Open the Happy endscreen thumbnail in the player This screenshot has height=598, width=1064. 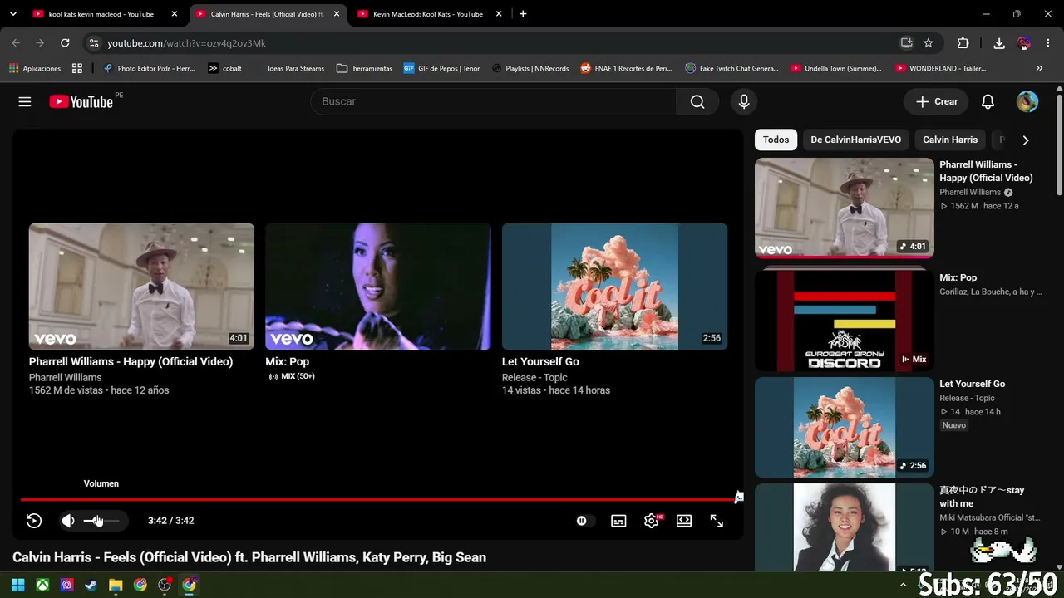141,286
